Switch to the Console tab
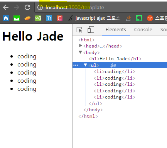 [x=143, y=30]
